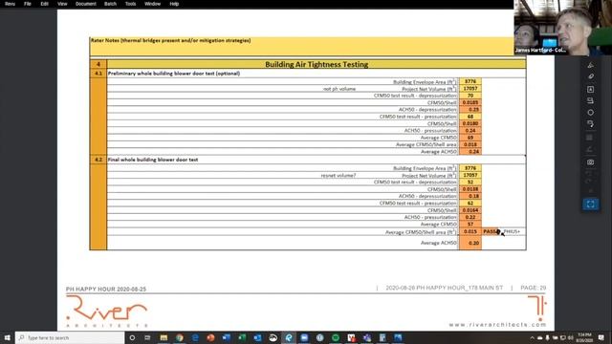The image size is (612, 344).
Task: Open the Revu menu
Action: pyautogui.click(x=10, y=4)
